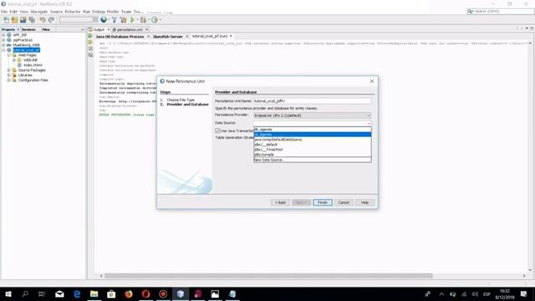535x301 pixels.
Task: Choose jdbc/__TimerPool data source
Action: coord(312,150)
